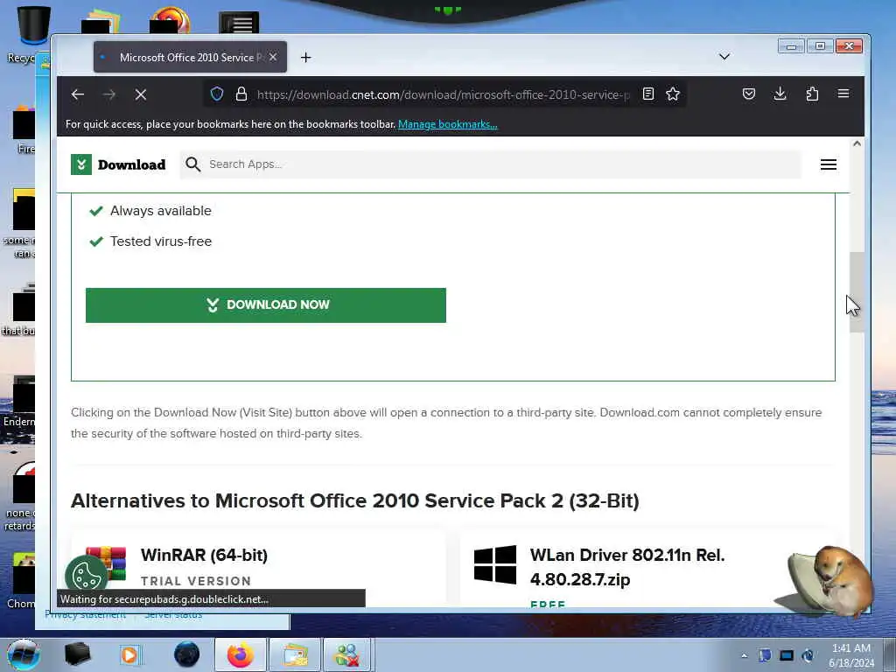Stop loading the page with X button
This screenshot has height=672, width=896.
pyautogui.click(x=141, y=94)
